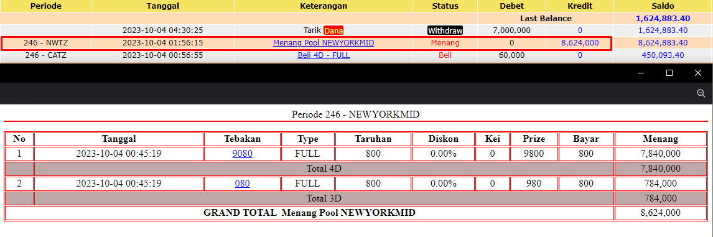This screenshot has height=237, width=713.
Task: Click the Type column header
Action: coord(308,139)
